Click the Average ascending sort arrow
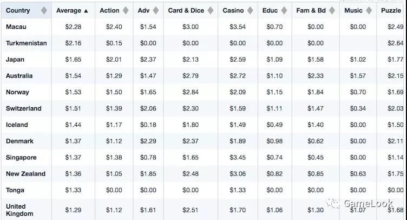The width and height of the screenshot is (407, 220). [86, 11]
